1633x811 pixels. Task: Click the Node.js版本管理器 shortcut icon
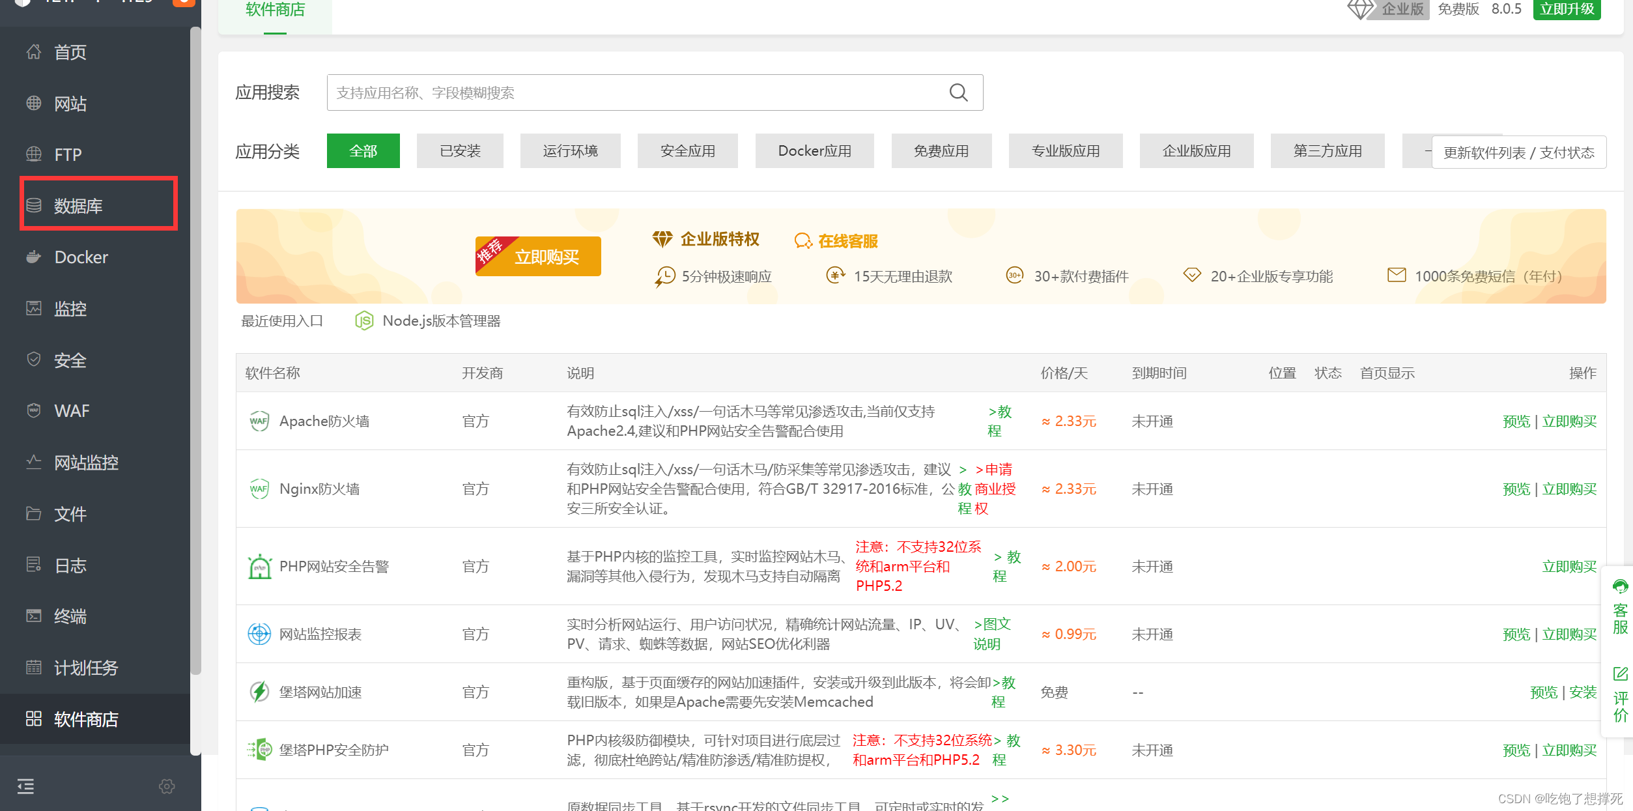[364, 321]
